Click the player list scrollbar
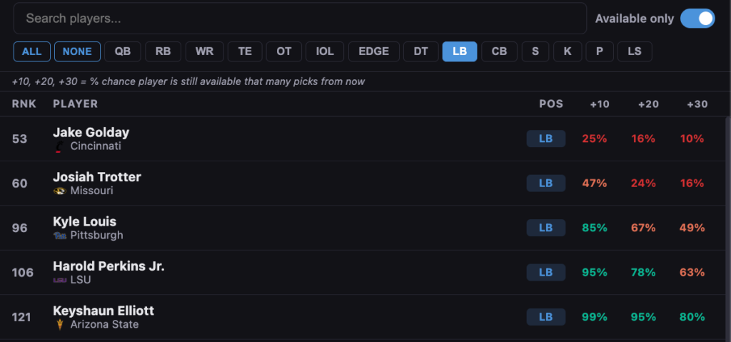 coord(727,214)
